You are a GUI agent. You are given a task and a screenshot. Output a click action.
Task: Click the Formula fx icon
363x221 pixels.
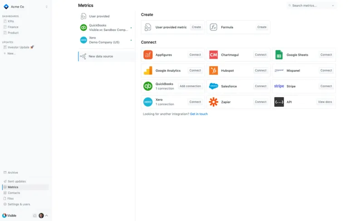[213, 27]
